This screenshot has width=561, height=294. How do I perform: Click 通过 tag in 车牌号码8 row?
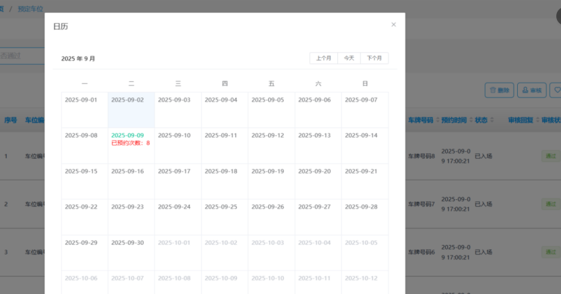coord(551,156)
